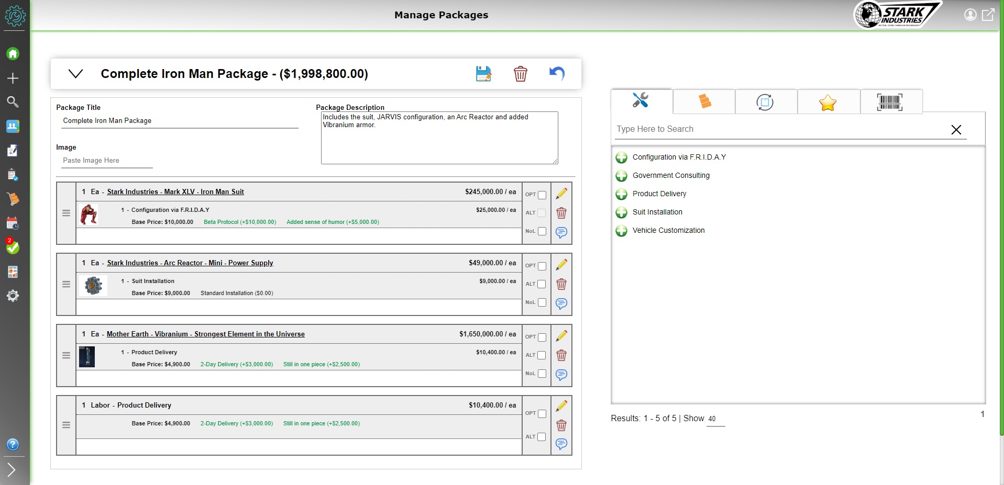Delete the Complete Iron Man Package
1004x485 pixels.
[x=521, y=74]
